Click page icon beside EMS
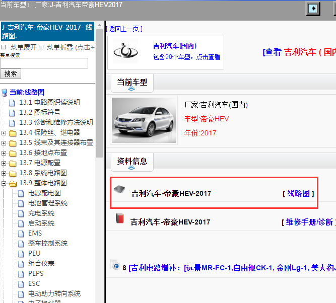 21,234
